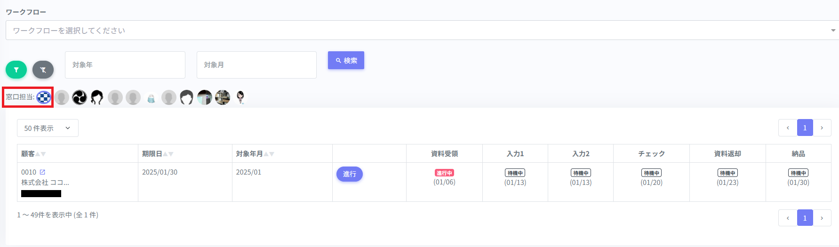Image resolution: width=839 pixels, height=247 pixels.
Task: Click the 待機中 badge under 納品
Action: pos(798,173)
